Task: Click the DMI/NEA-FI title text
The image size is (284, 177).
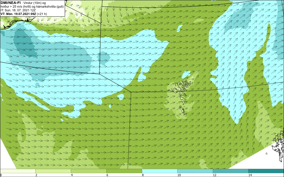Action: [x=11, y=3]
